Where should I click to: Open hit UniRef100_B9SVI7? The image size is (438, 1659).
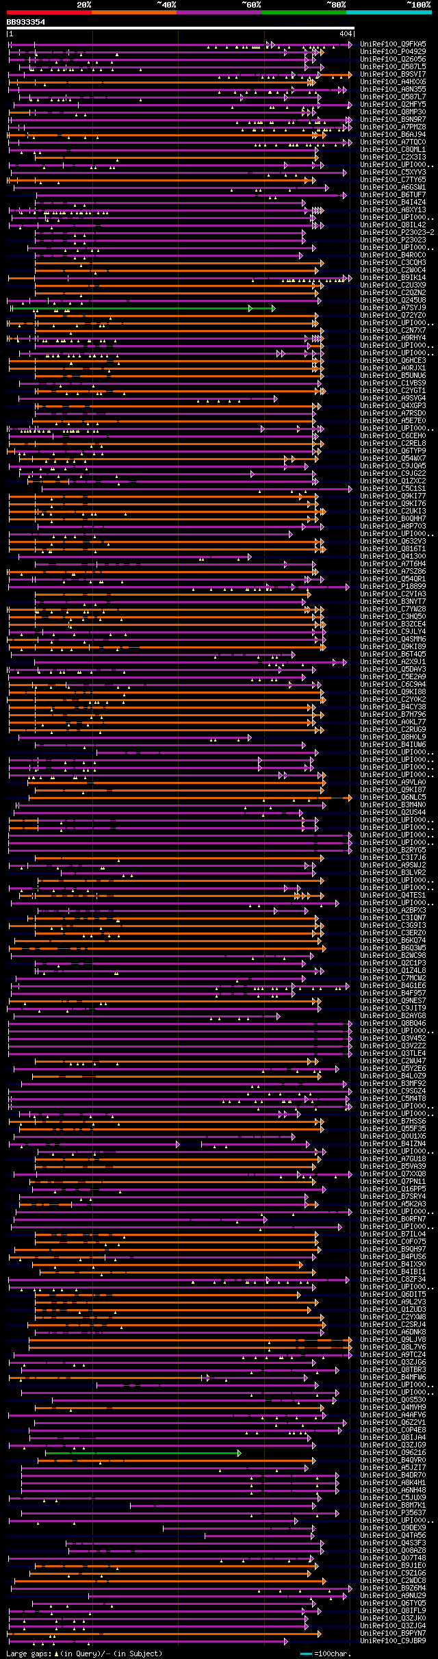pos(393,74)
